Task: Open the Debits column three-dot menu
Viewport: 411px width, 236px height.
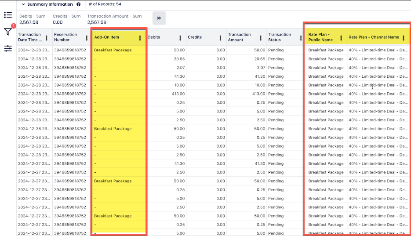Action: [180, 38]
